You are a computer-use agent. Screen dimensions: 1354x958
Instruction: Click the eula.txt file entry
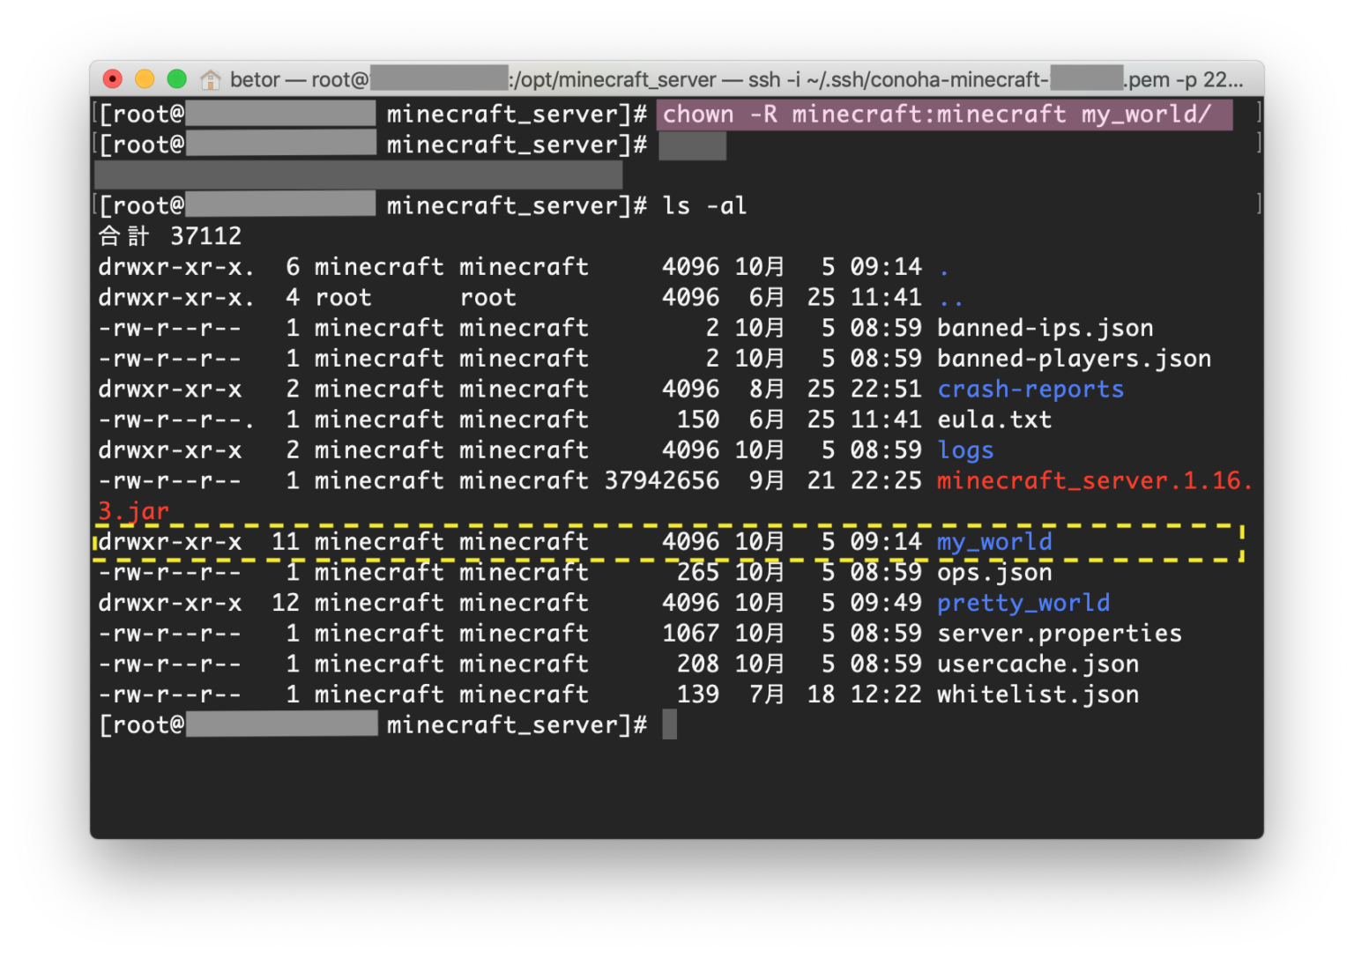[x=994, y=420]
